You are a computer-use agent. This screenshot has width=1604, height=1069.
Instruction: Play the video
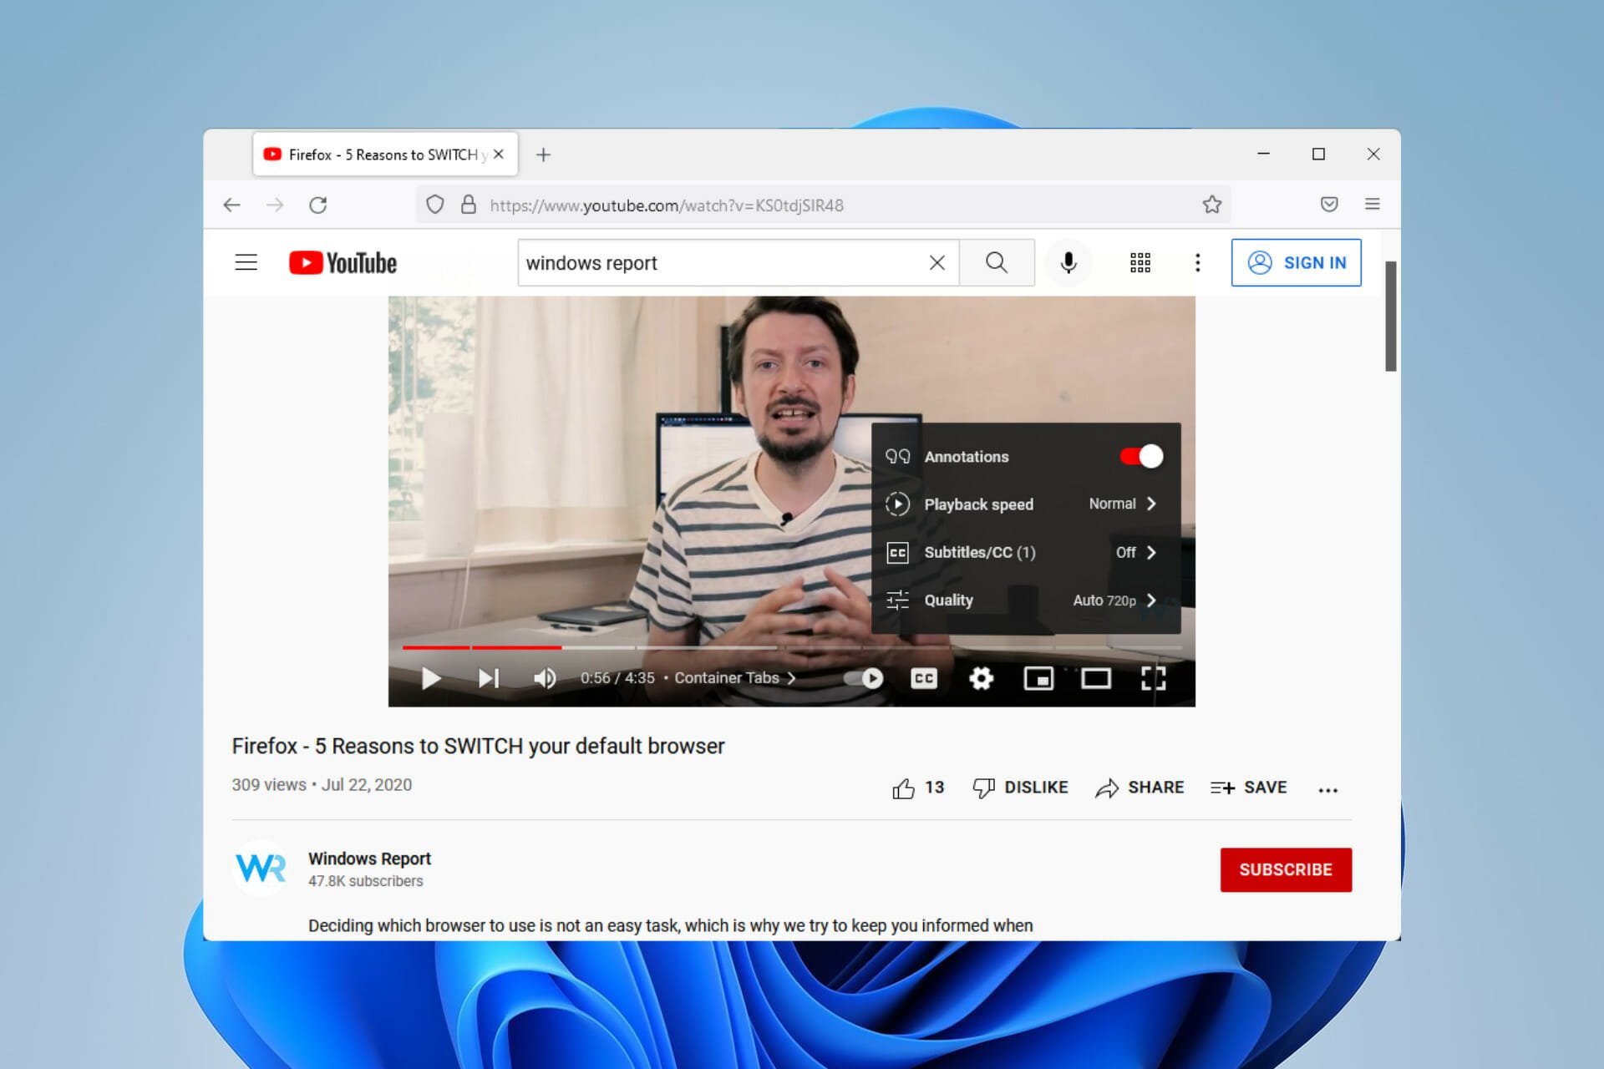(431, 678)
